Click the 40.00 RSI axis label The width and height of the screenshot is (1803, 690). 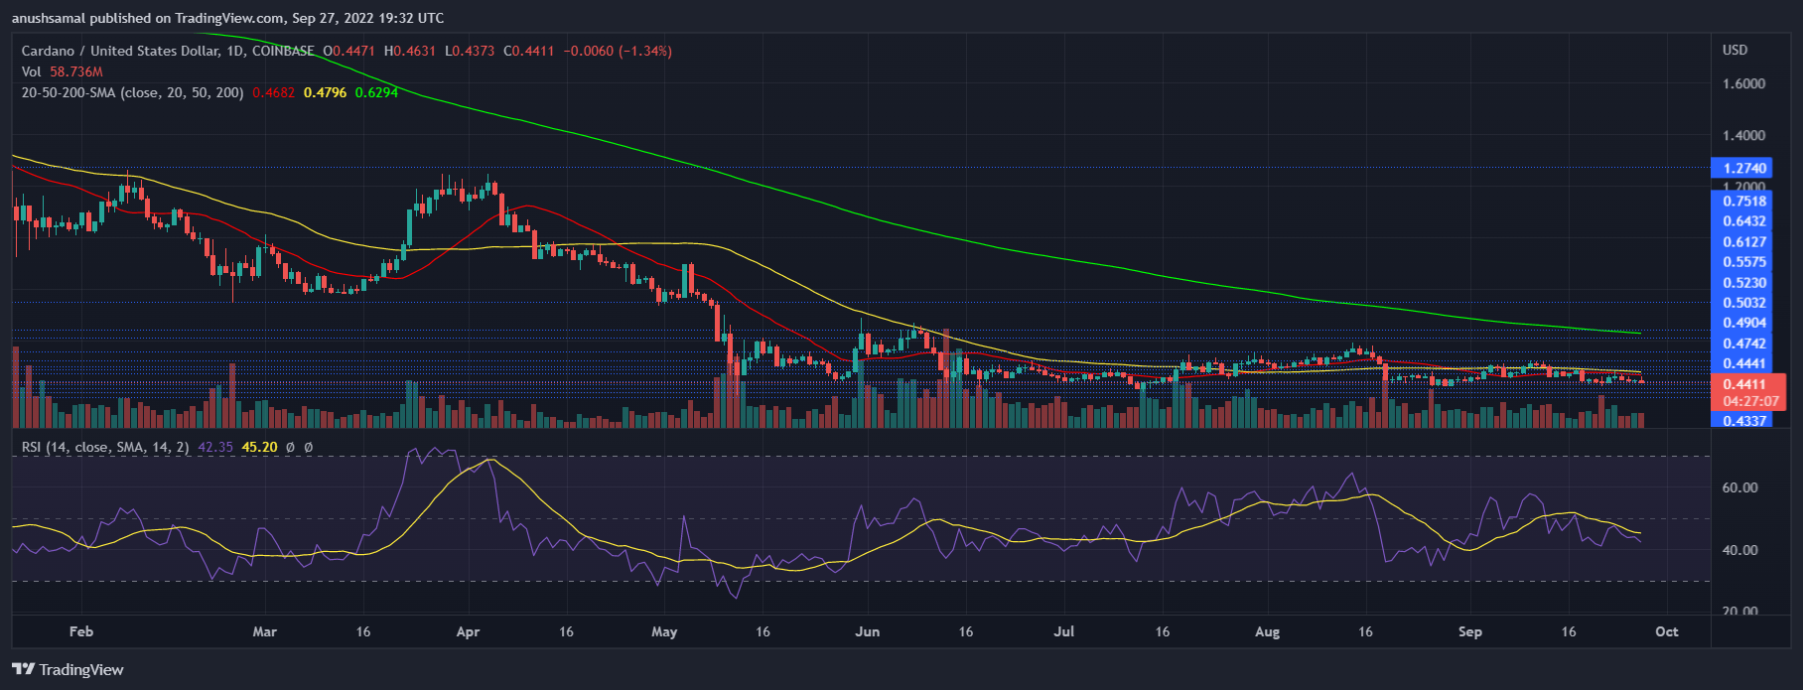(1739, 550)
